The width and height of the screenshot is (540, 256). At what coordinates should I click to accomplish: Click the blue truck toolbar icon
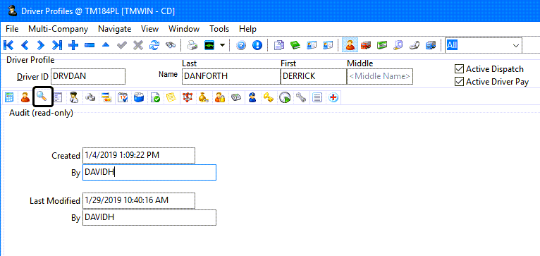(431, 45)
